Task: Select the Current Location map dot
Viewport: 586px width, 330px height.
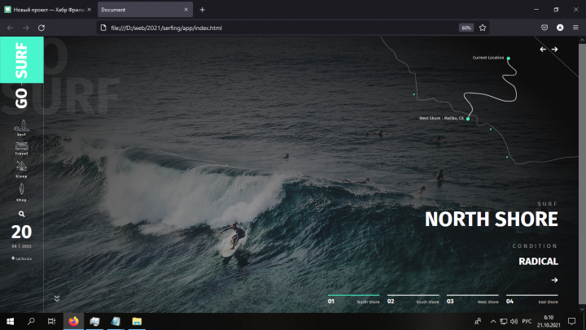Action: tap(508, 59)
